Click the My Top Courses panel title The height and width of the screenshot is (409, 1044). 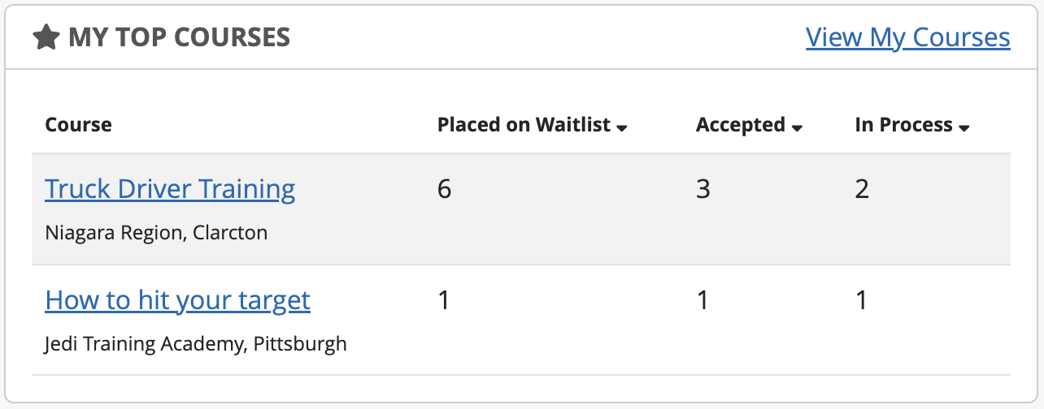point(179,37)
